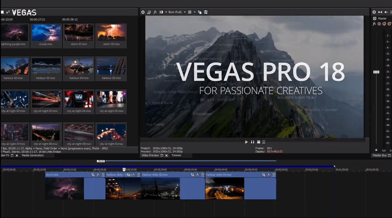Viewport: 392px width, 218px height.
Task: Open Pan/Crop on storm.mov clip
Action: (x=93, y=175)
